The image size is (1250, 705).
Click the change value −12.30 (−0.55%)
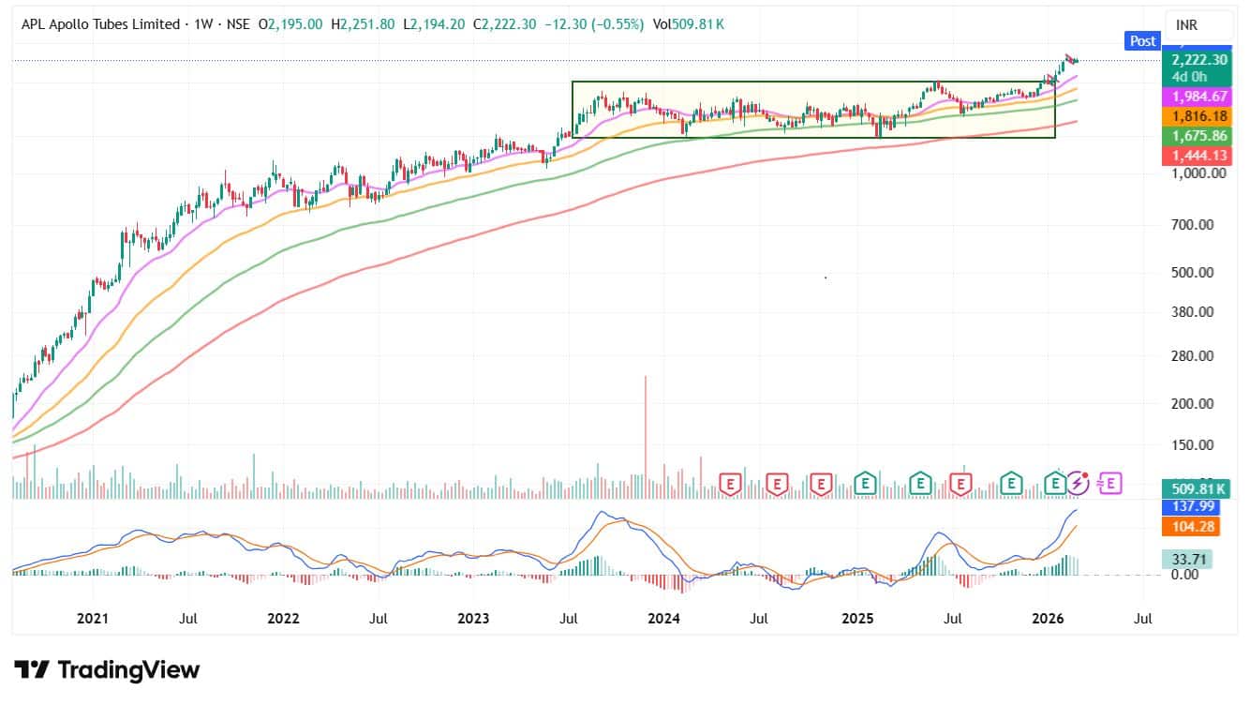click(x=594, y=24)
